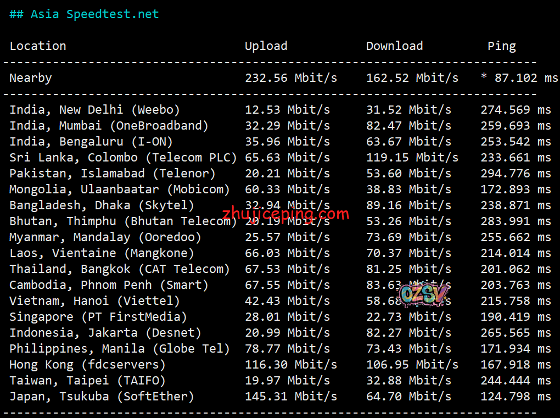Select Taiwan, Taipei ping 244.444 ms

pos(515,381)
